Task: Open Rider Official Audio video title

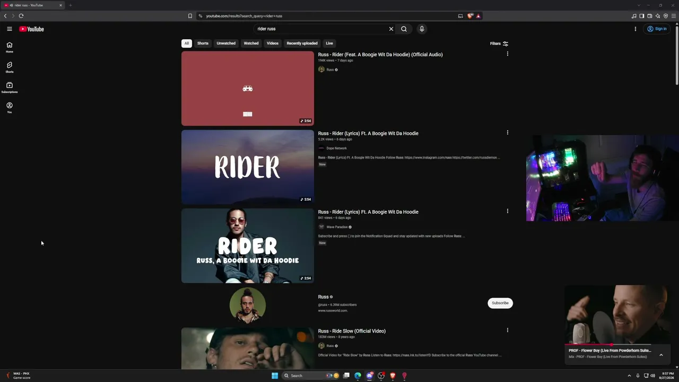Action: coord(380,55)
